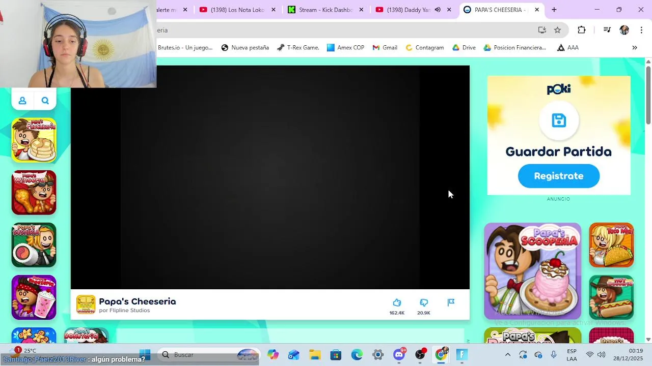
Task: Open Contagram bookmark
Action: point(424,48)
